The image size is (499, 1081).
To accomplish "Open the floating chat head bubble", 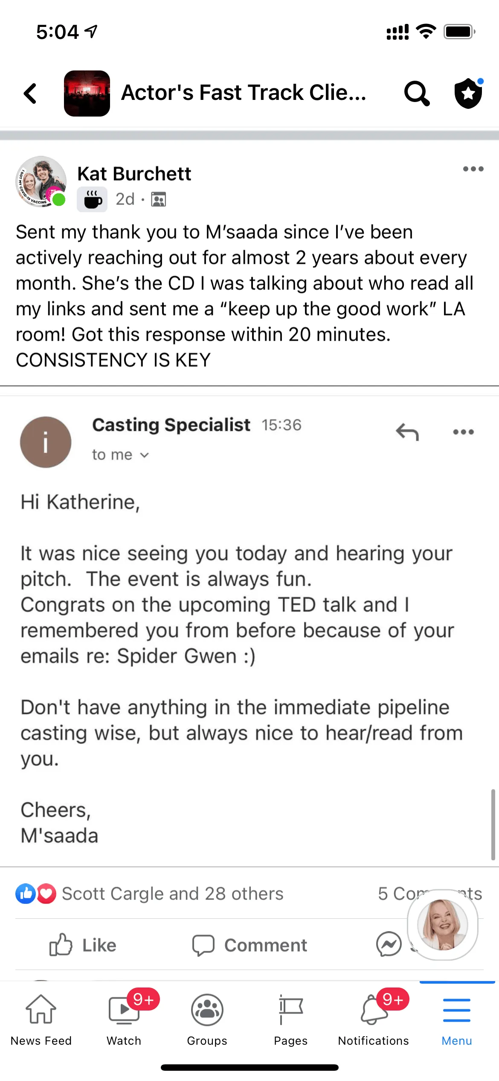I will pos(442,925).
